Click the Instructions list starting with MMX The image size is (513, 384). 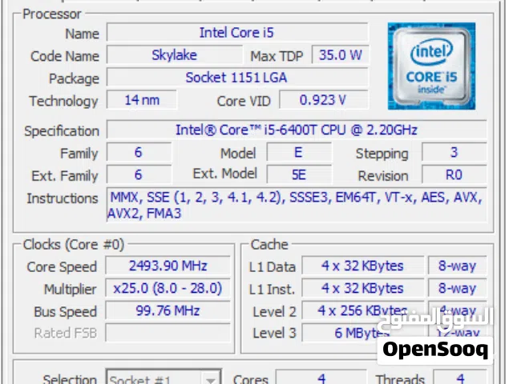point(297,205)
